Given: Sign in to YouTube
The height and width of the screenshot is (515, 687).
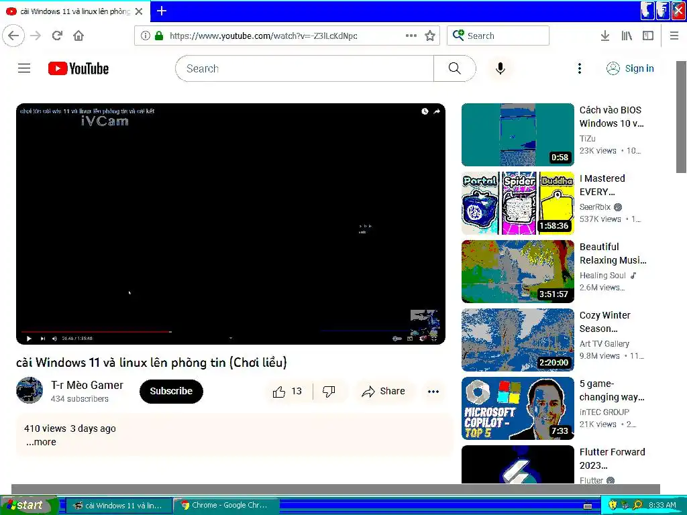Looking at the screenshot, I should pos(630,68).
